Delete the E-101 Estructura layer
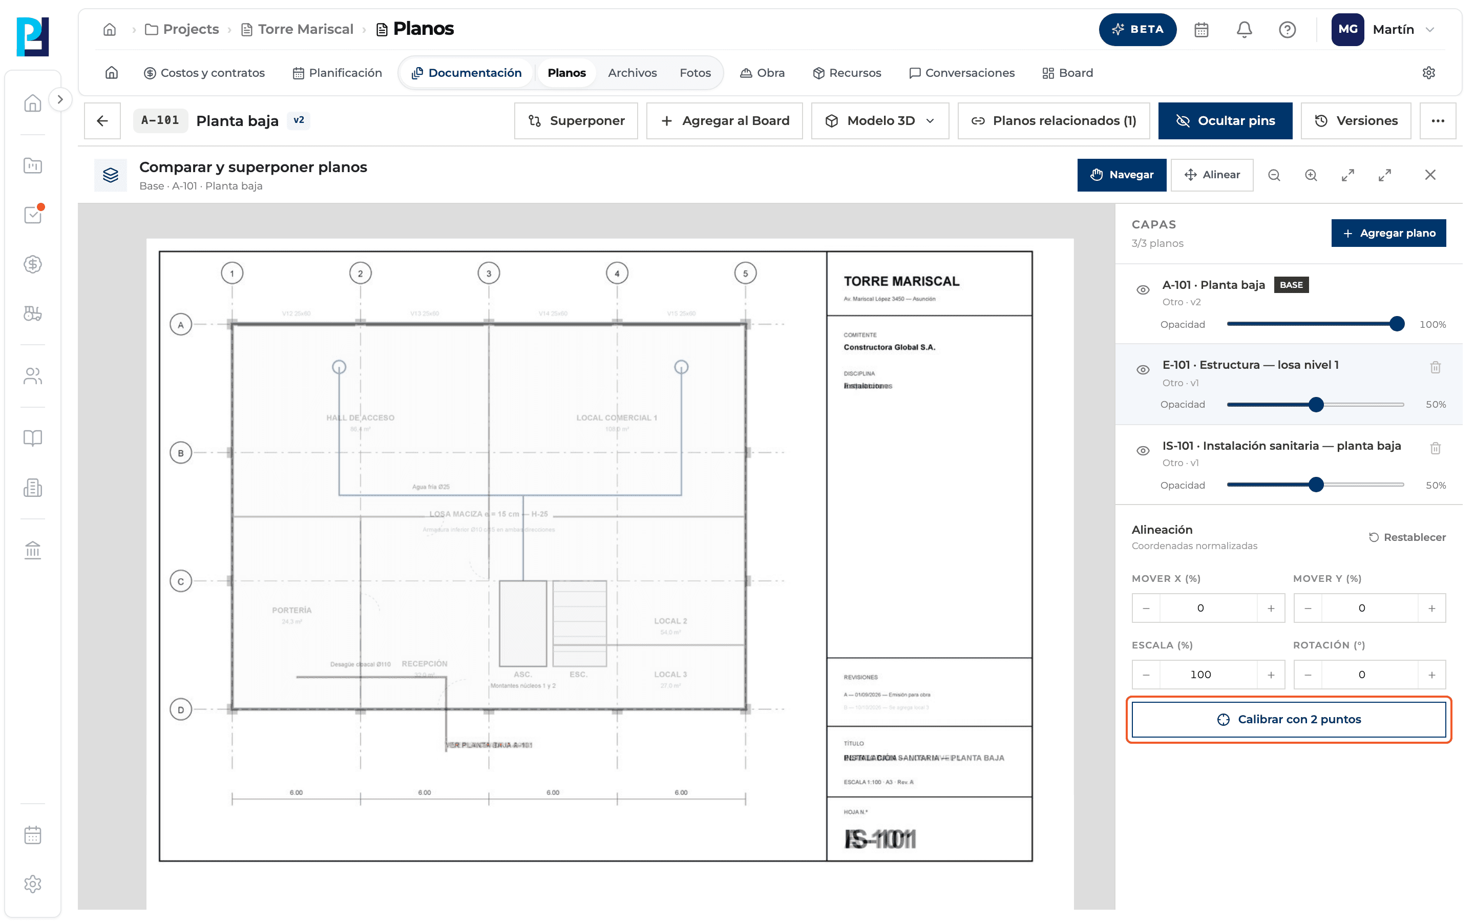 1435,367
